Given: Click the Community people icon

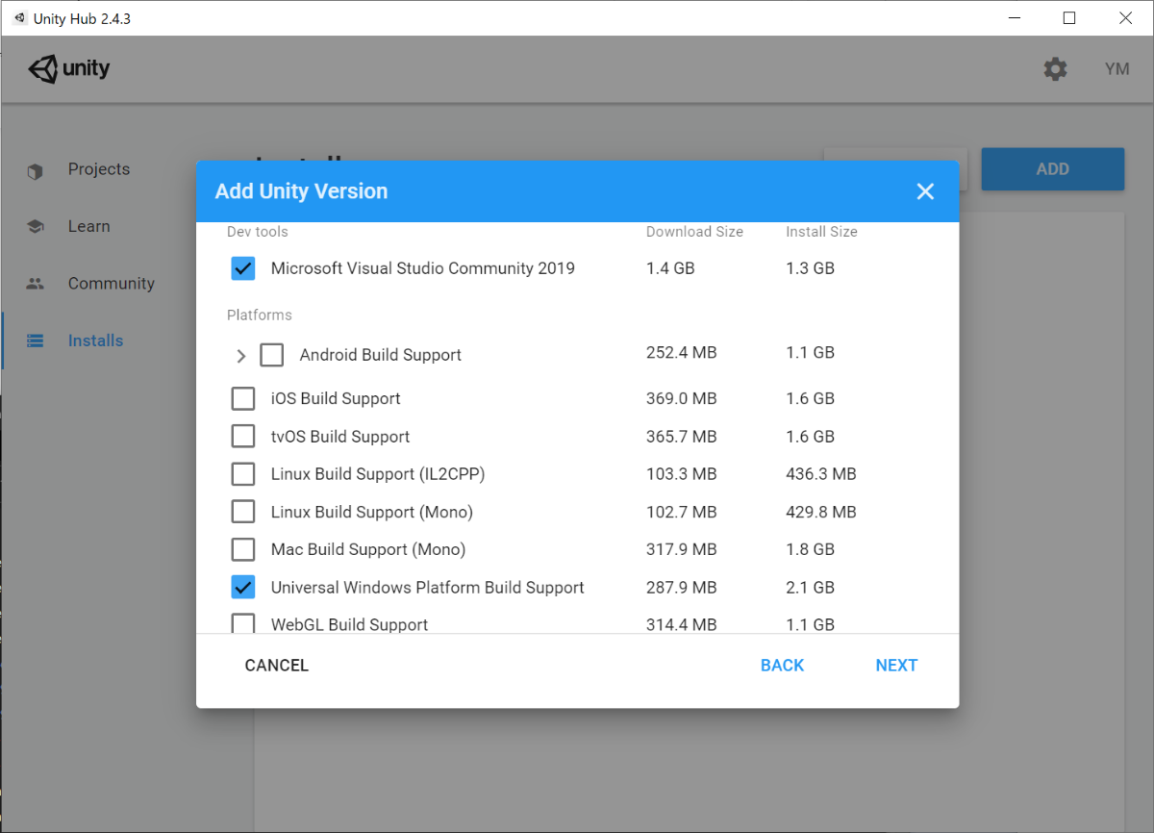Looking at the screenshot, I should 36,284.
